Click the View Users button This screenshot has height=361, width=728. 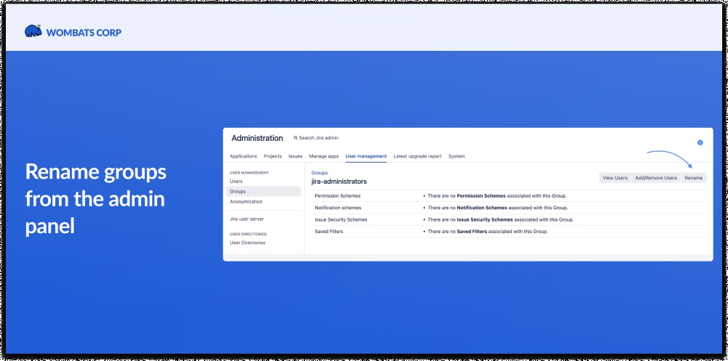[615, 178]
